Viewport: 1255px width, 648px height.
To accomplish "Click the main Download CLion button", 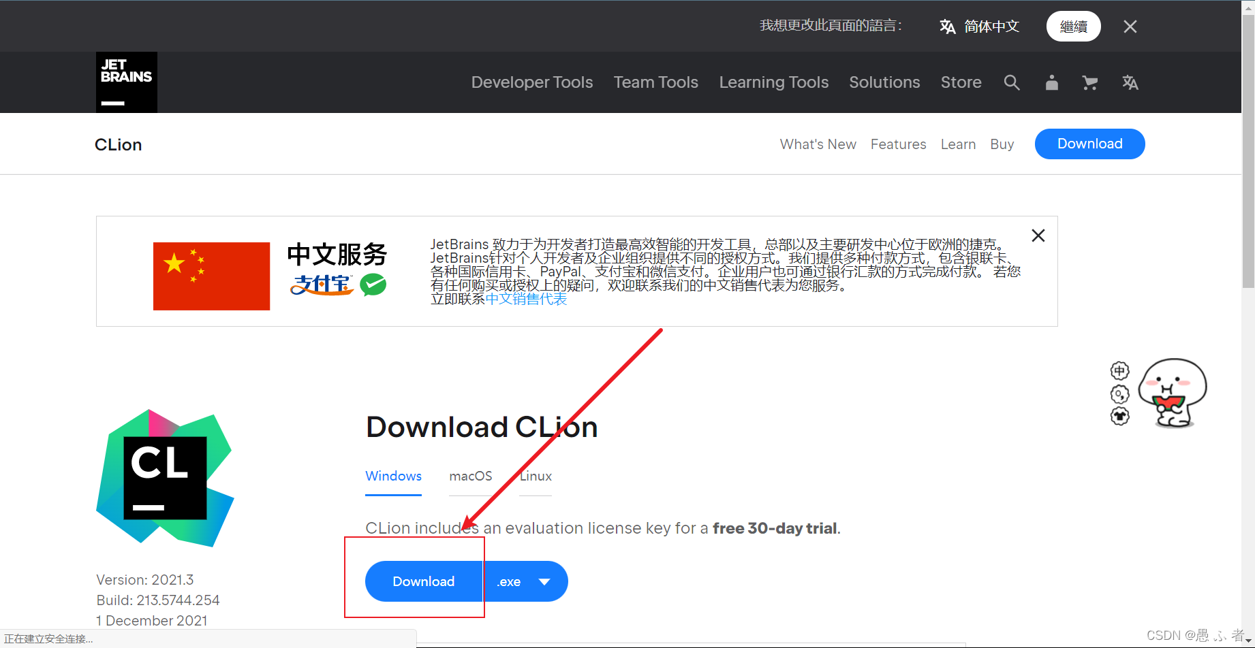I will pyautogui.click(x=424, y=581).
